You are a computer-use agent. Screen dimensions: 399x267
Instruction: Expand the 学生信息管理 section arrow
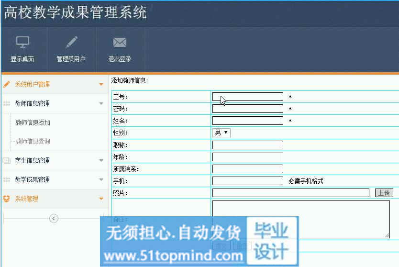(101, 161)
